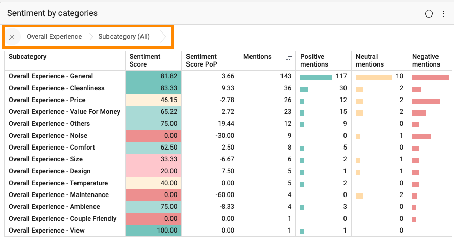This screenshot has height=245, width=454.
Task: Click the green positive mentions bar for General
Action: 316,77
